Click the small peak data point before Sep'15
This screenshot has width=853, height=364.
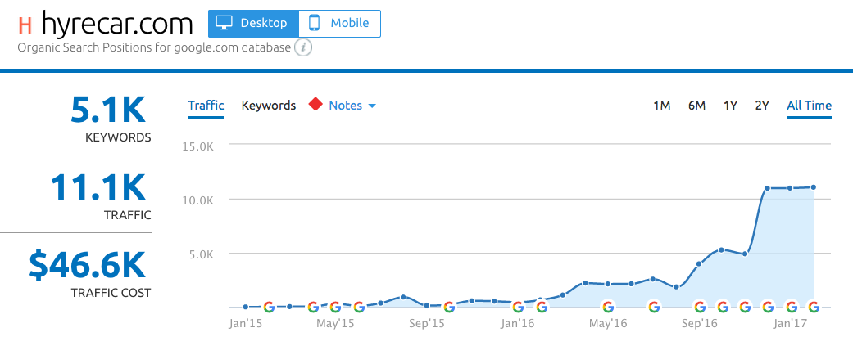(403, 297)
